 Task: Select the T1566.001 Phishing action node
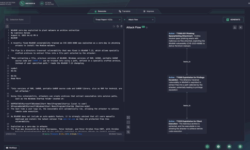tap(187, 40)
